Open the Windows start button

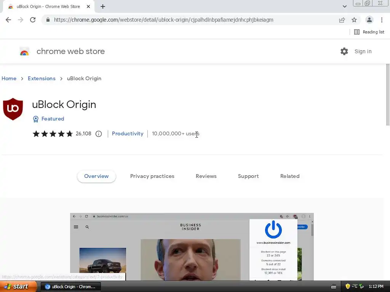point(18,287)
